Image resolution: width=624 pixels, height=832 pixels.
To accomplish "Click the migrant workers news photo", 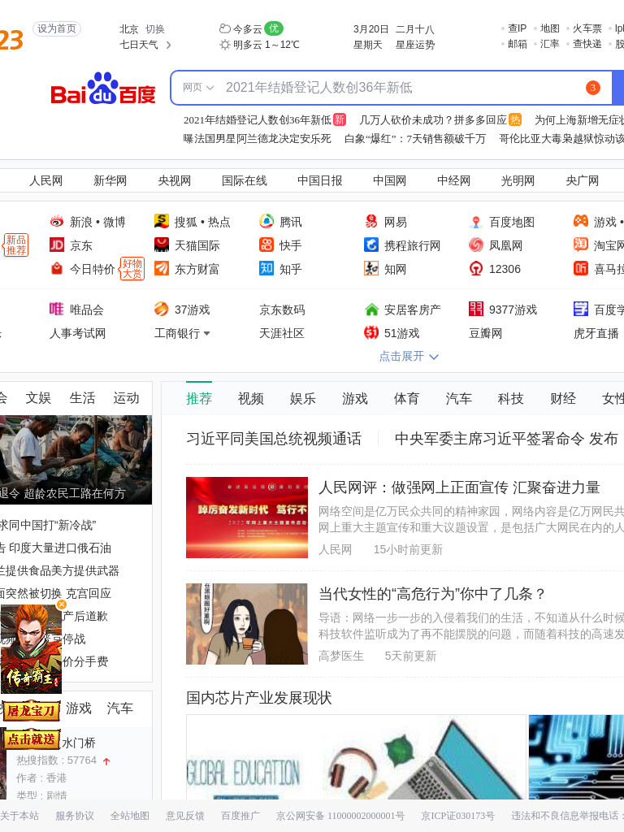I will [76, 460].
